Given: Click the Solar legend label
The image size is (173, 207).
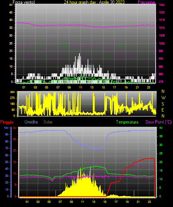Looking at the screenshot, I should click(48, 122).
